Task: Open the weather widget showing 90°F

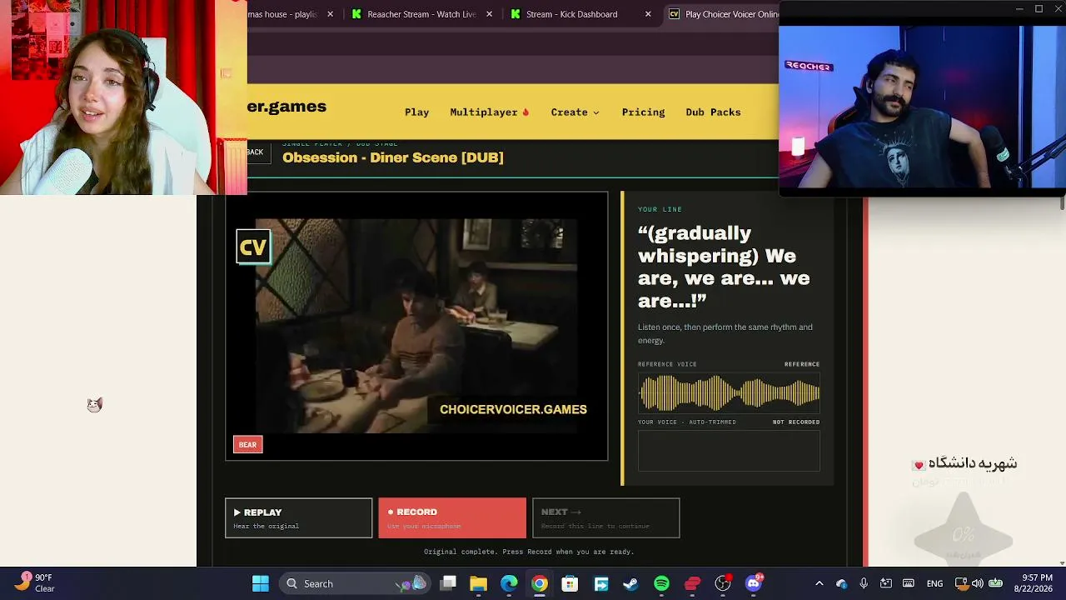Action: tap(35, 582)
